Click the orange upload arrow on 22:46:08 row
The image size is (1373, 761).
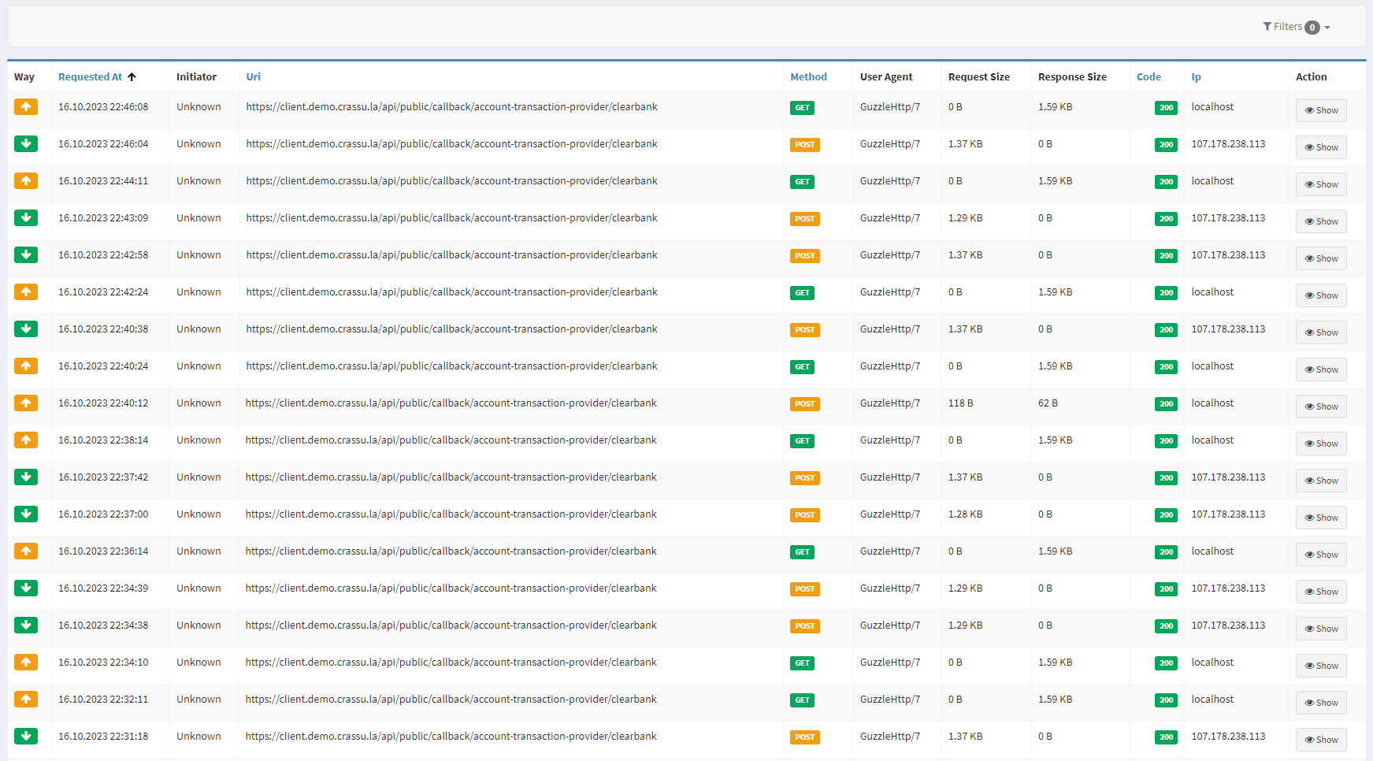click(26, 107)
